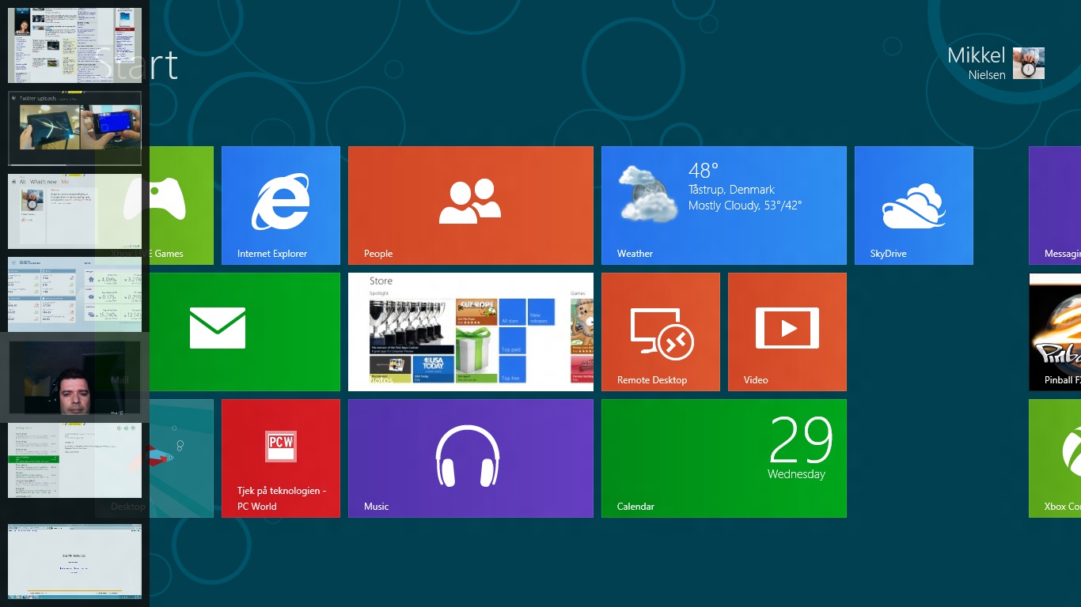Open the Video player tile
Image resolution: width=1081 pixels, height=607 pixels.
pyautogui.click(x=787, y=332)
